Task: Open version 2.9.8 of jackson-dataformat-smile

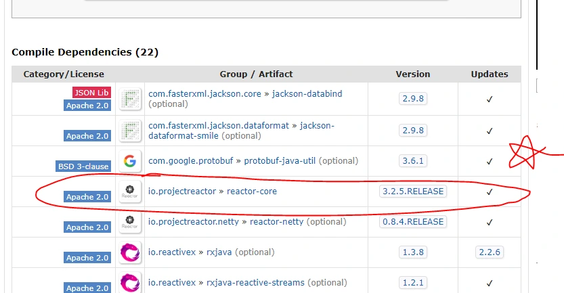Action: [x=413, y=130]
